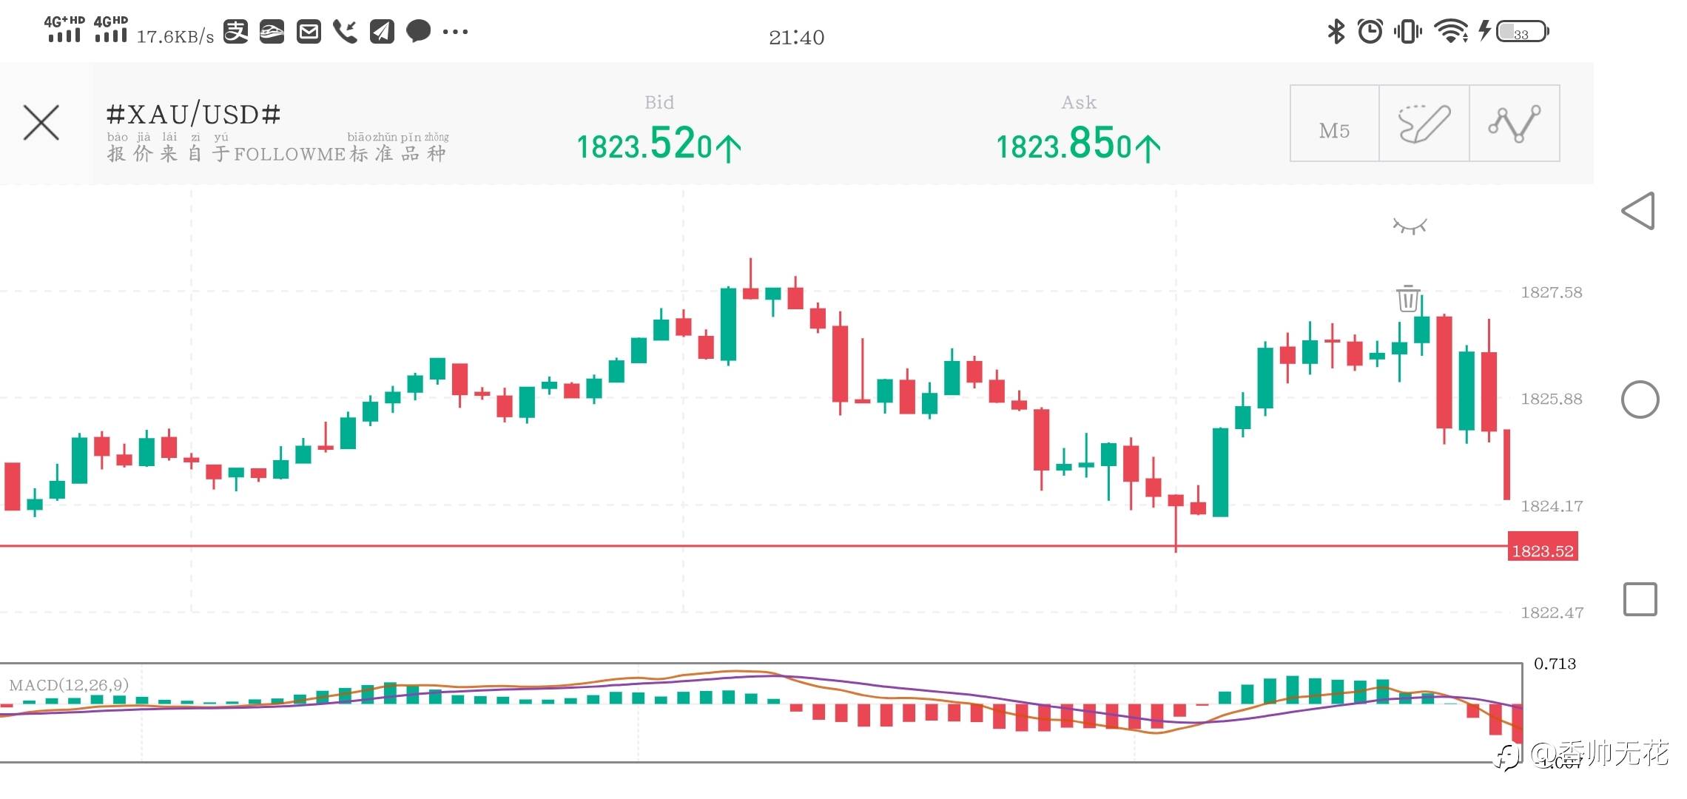The height and width of the screenshot is (799, 1687).
Task: Tap the 1827.58 price axis label
Action: pyautogui.click(x=1551, y=292)
